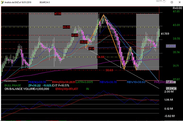The height and width of the screenshot is (121, 183).
Task: Select the 43.53 price level label
Action: coord(66,27)
